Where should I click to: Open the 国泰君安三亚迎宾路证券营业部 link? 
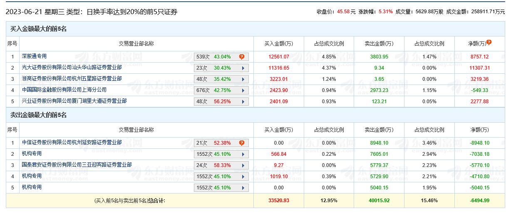[x=77, y=165]
